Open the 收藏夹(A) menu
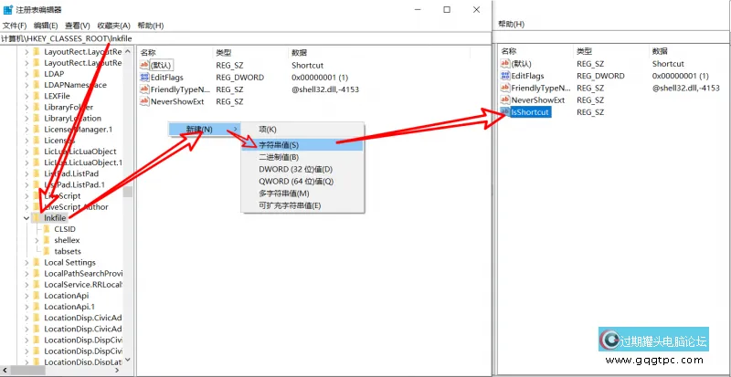Image resolution: width=731 pixels, height=377 pixels. (113, 26)
